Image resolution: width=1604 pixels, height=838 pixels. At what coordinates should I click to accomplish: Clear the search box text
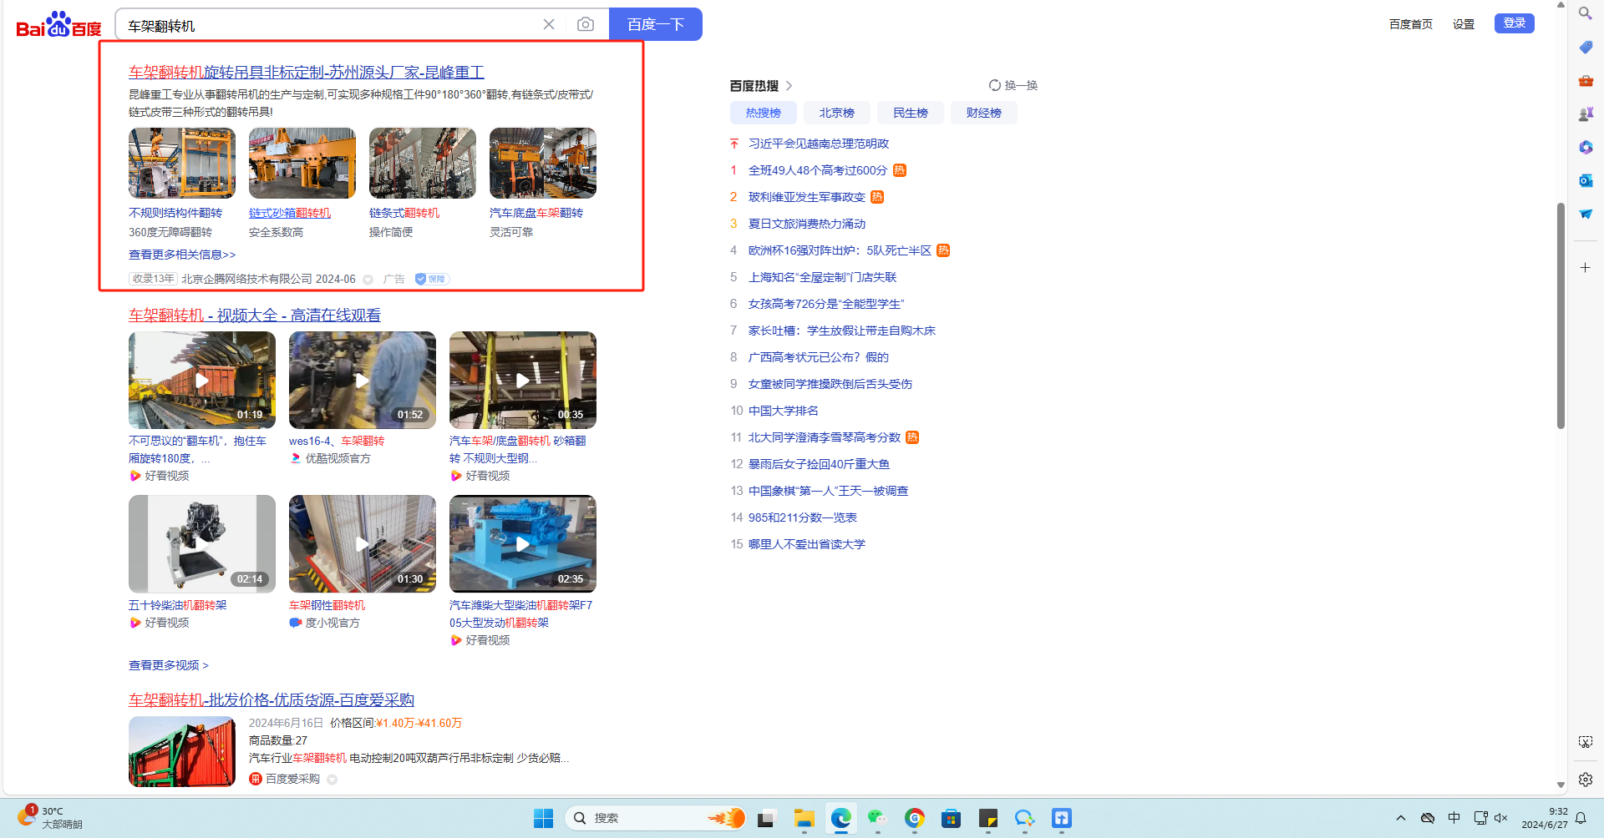(549, 24)
